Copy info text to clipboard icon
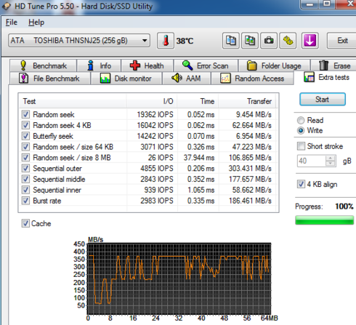Viewport: 356px width, 325px height. click(x=231, y=41)
